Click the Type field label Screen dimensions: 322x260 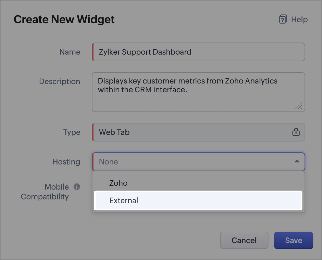tap(72, 132)
